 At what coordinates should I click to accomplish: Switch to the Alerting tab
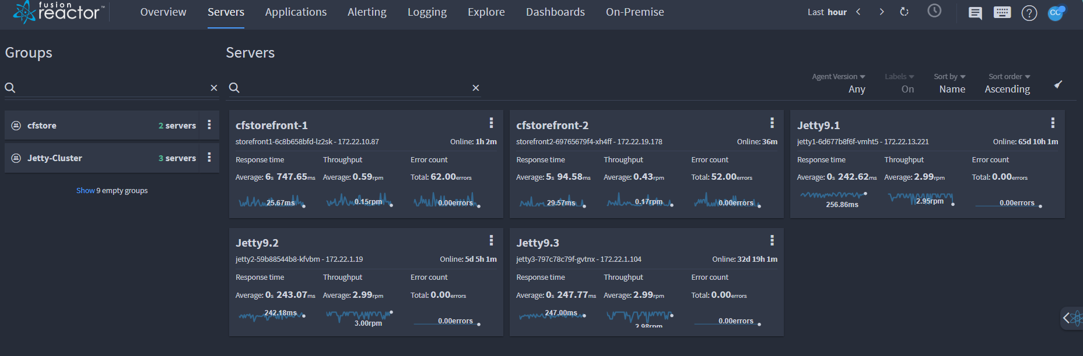pyautogui.click(x=367, y=12)
